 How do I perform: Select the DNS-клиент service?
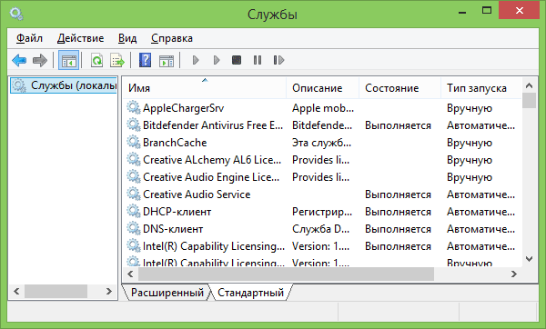pyautogui.click(x=322, y=229)
